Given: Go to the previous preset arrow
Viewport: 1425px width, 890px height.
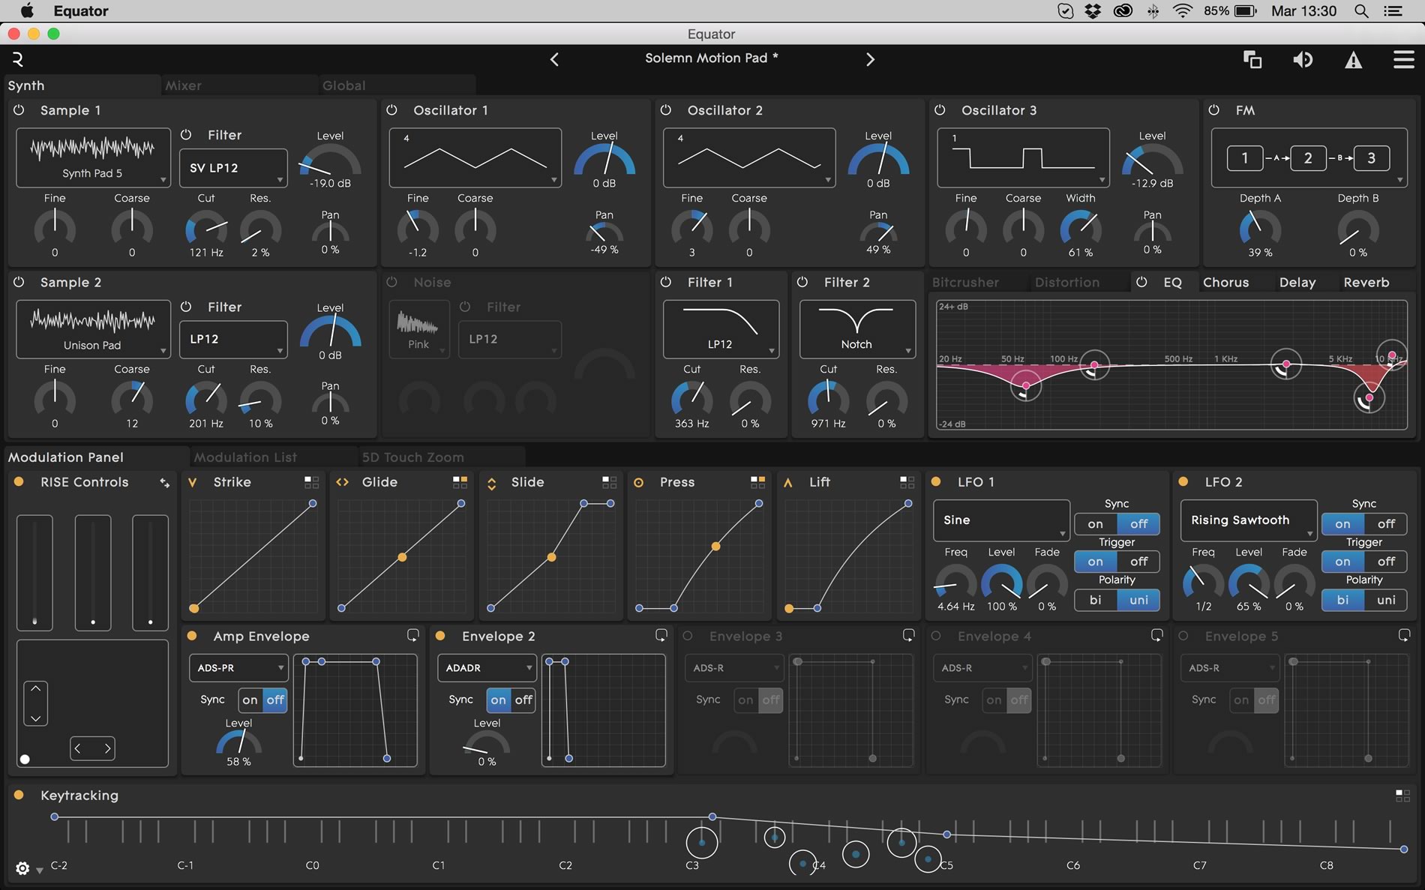Looking at the screenshot, I should (x=554, y=59).
